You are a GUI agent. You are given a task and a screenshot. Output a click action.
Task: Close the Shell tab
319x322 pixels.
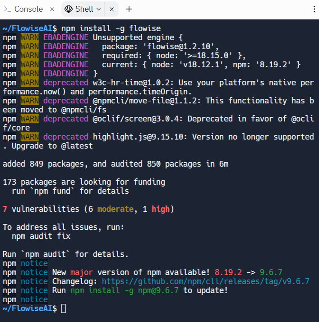point(112,9)
